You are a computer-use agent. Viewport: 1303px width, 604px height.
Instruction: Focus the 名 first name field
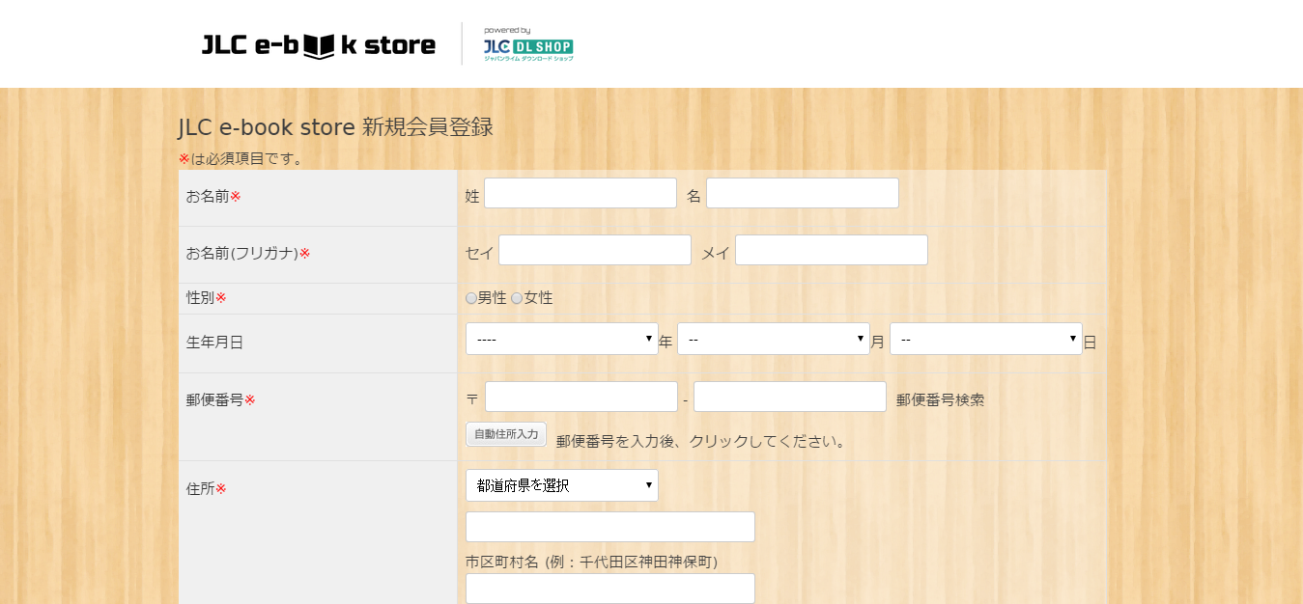(x=803, y=193)
